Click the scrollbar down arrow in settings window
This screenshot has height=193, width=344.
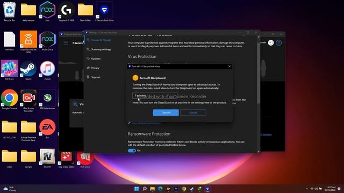(x=259, y=151)
